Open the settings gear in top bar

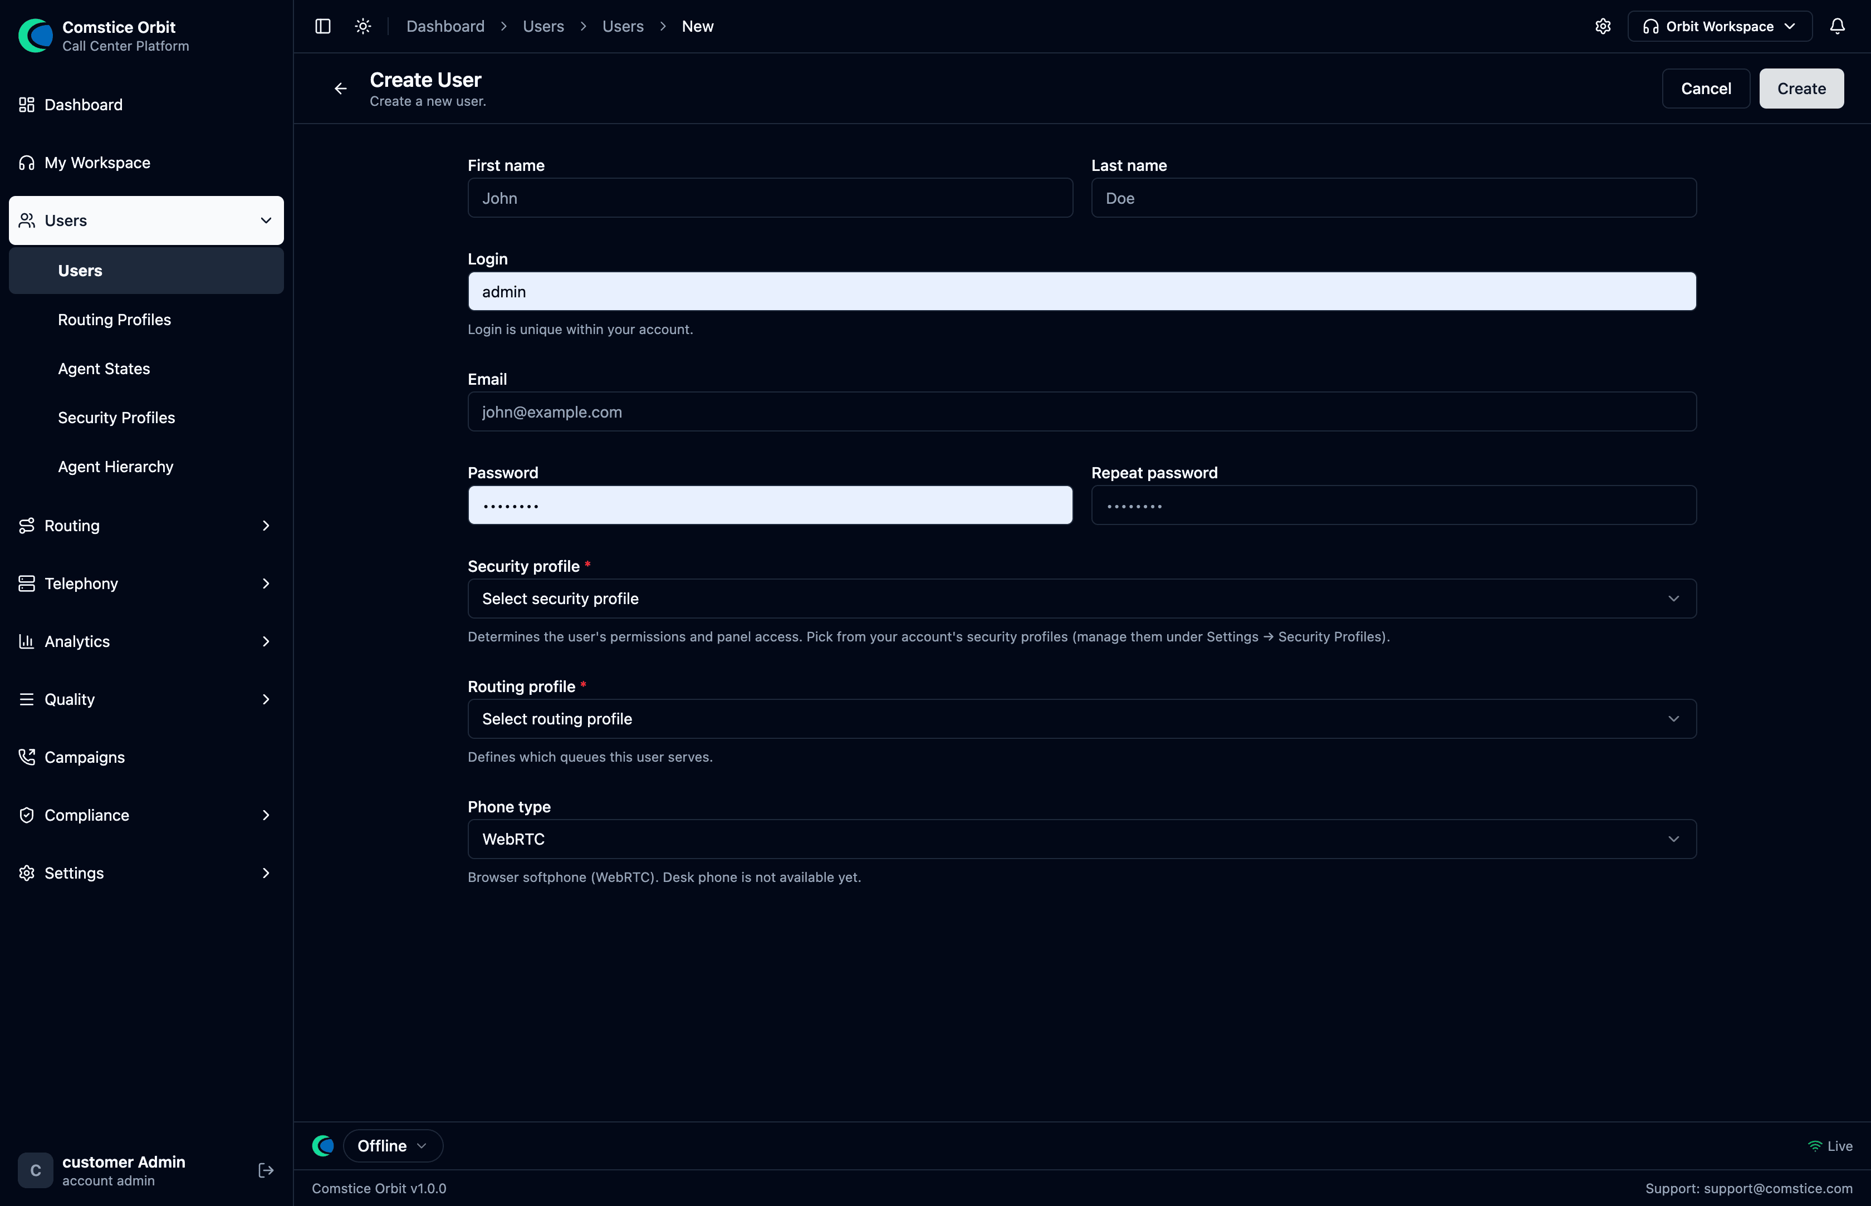(1603, 26)
